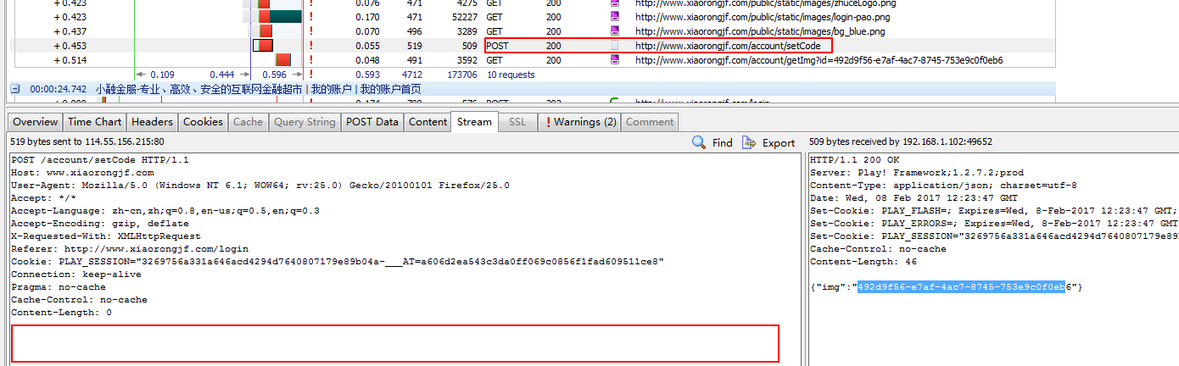Click image type icon for bg_blue.png
The height and width of the screenshot is (366, 1179).
coord(615,31)
